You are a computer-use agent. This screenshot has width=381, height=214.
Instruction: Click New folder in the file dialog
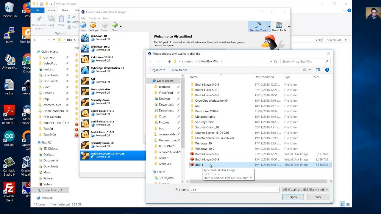point(179,70)
